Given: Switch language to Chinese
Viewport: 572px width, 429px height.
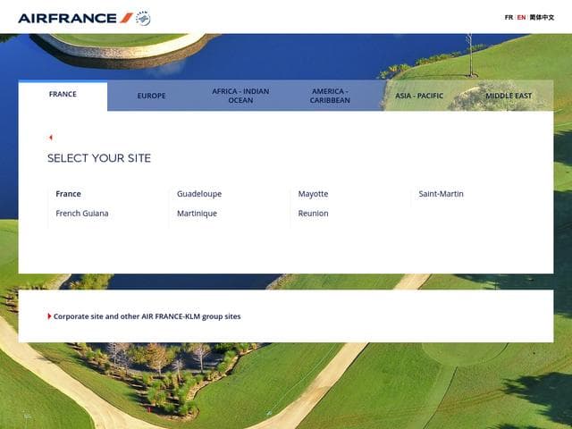Looking at the screenshot, I should coord(542,17).
